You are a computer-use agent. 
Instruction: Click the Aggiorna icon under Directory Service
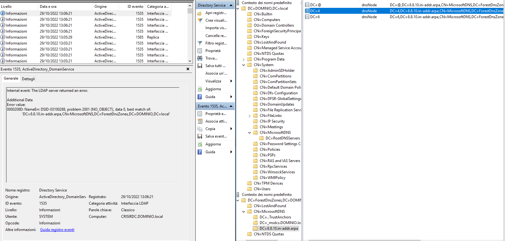pyautogui.click(x=199, y=89)
